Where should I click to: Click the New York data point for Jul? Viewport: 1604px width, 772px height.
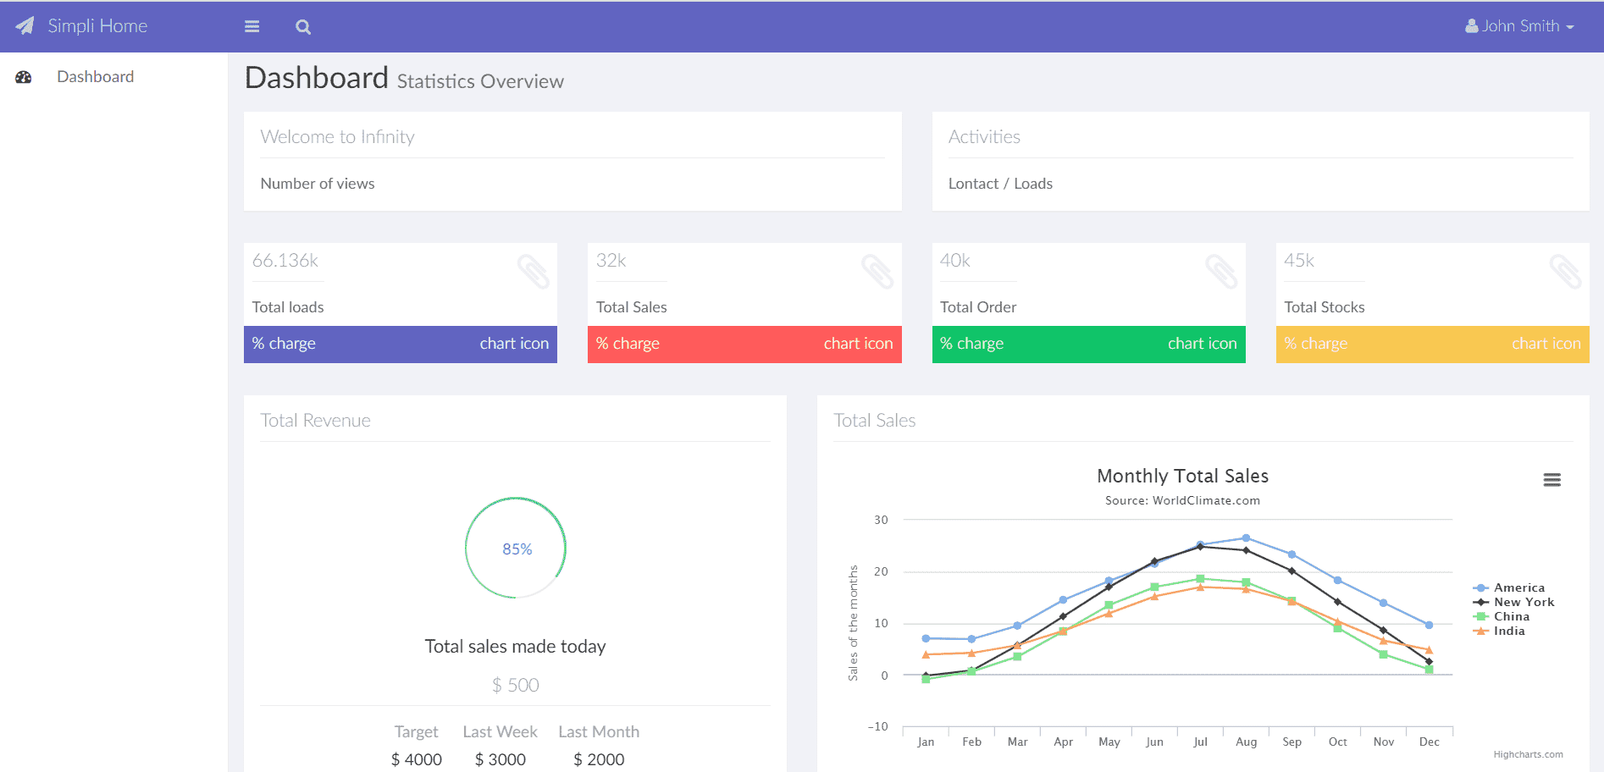point(1200,547)
